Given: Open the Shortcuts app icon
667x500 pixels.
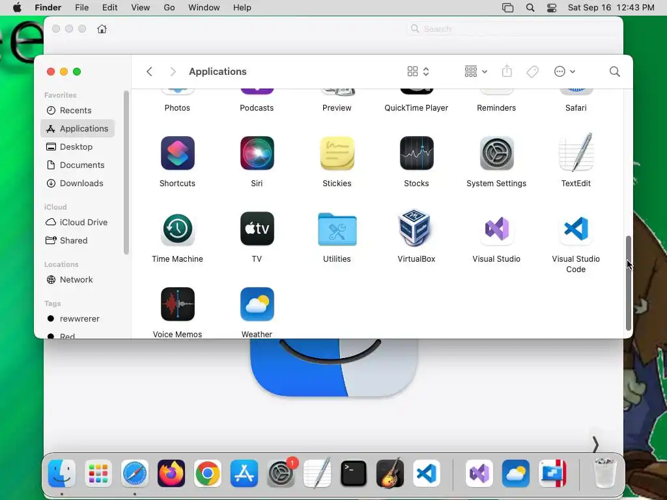Looking at the screenshot, I should pos(177,153).
